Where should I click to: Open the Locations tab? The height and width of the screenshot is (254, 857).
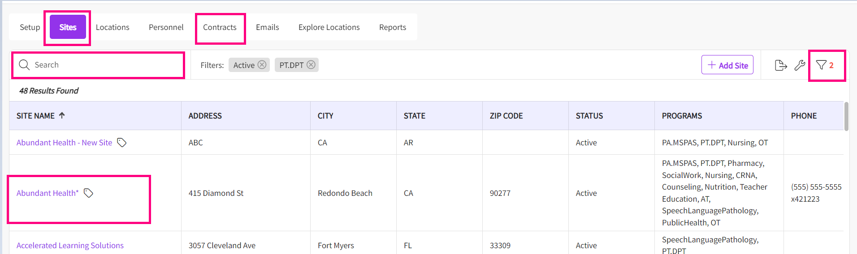[113, 27]
